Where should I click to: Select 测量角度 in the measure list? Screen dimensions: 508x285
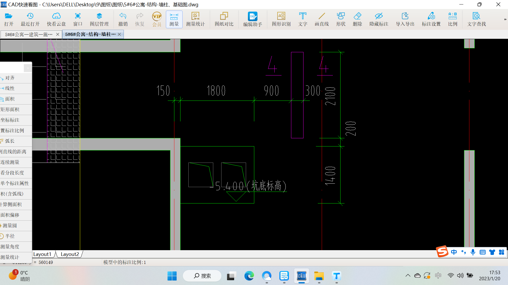coord(10,247)
